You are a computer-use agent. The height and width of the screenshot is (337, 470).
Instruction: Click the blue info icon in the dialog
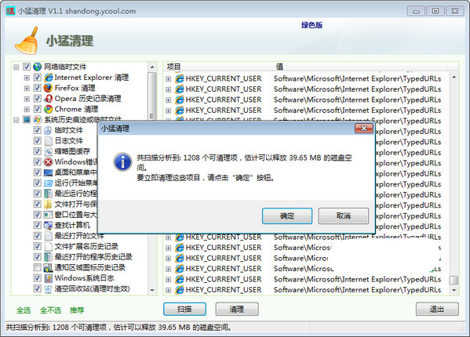[x=122, y=162]
